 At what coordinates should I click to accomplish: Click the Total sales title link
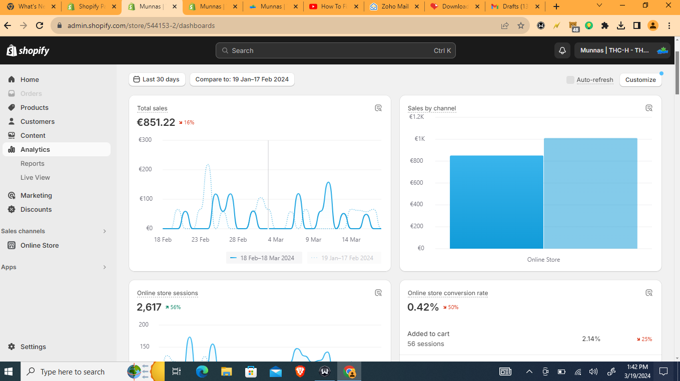[x=152, y=108]
